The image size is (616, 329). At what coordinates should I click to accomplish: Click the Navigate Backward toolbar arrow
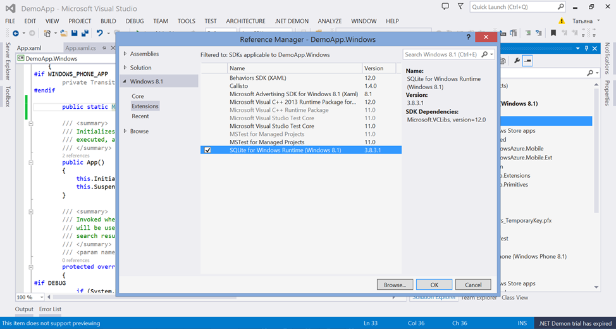pos(16,34)
